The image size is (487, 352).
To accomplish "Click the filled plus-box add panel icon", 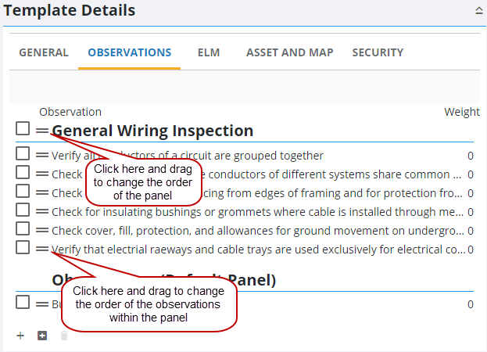I will click(42, 336).
